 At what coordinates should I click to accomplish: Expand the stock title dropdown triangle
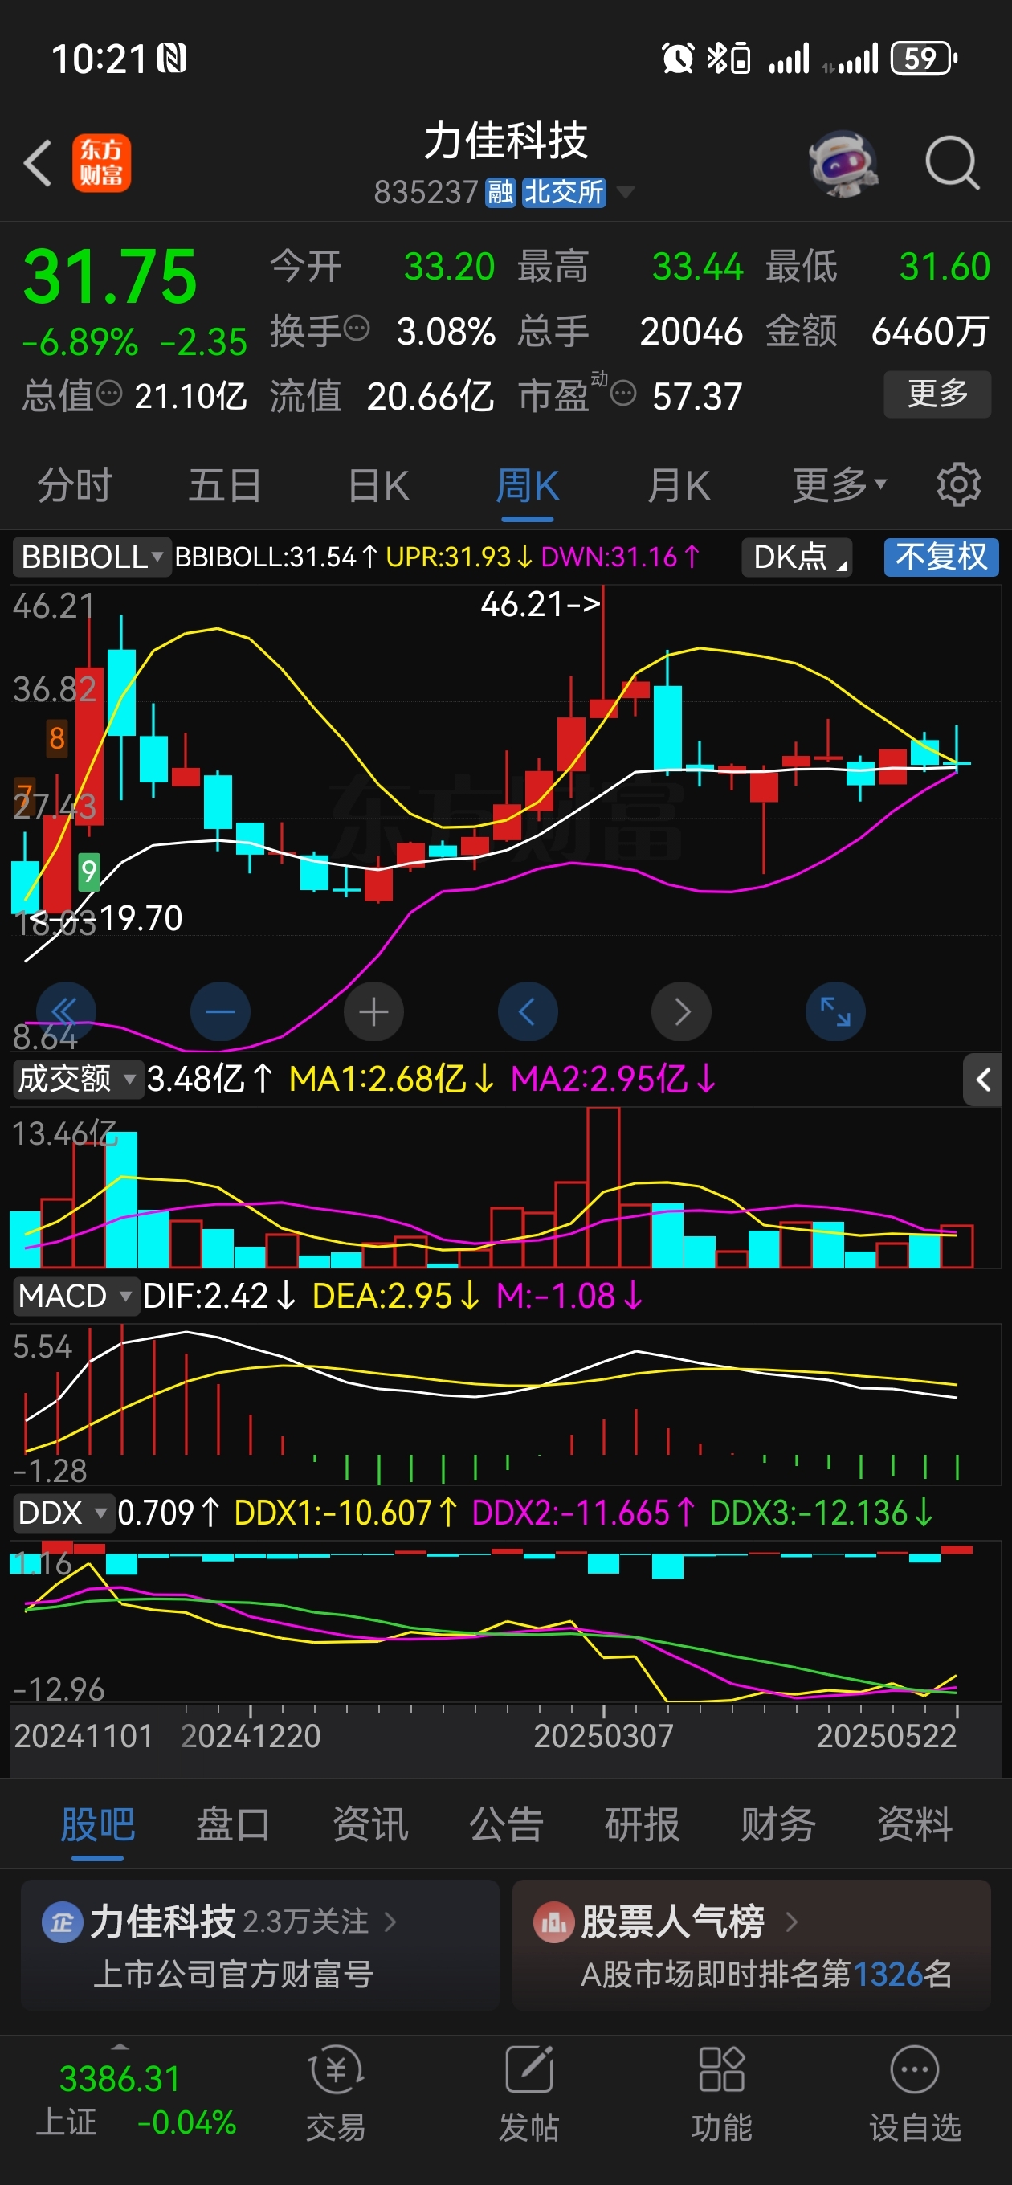coord(625,193)
